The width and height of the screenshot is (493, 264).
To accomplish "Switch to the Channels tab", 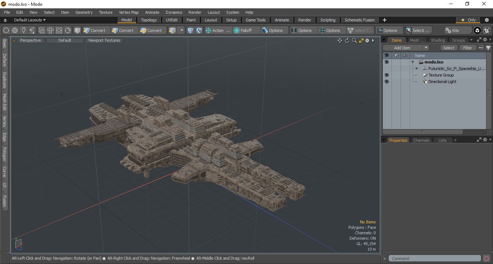I will click(421, 140).
